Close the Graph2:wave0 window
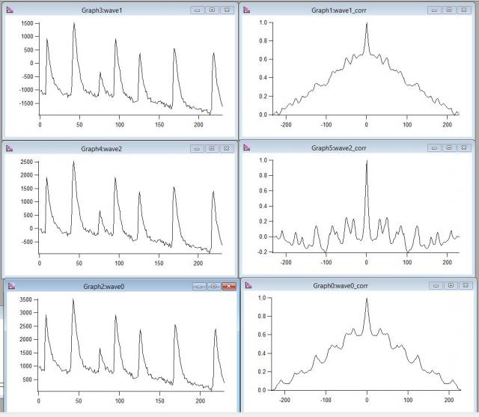The width and height of the screenshot is (479, 417). [x=229, y=286]
